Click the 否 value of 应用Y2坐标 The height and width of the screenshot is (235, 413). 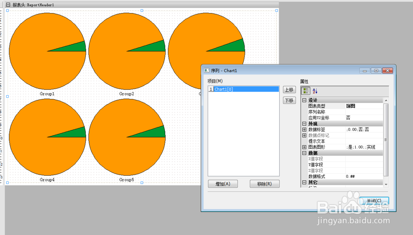[x=364, y=118]
